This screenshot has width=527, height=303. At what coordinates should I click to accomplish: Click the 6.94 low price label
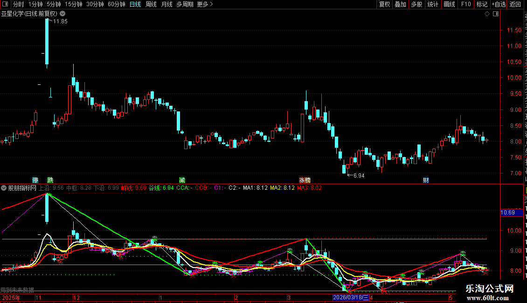(359, 176)
